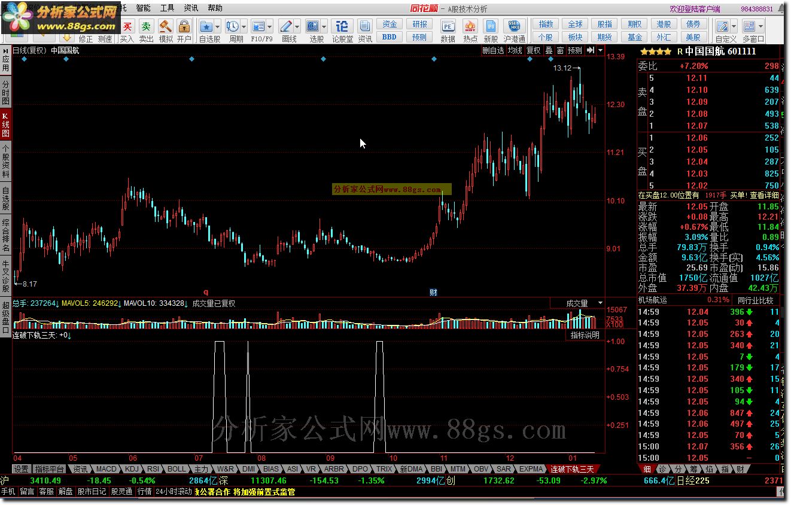Click the 多窗口 multi-window icon

pyautogui.click(x=750, y=26)
